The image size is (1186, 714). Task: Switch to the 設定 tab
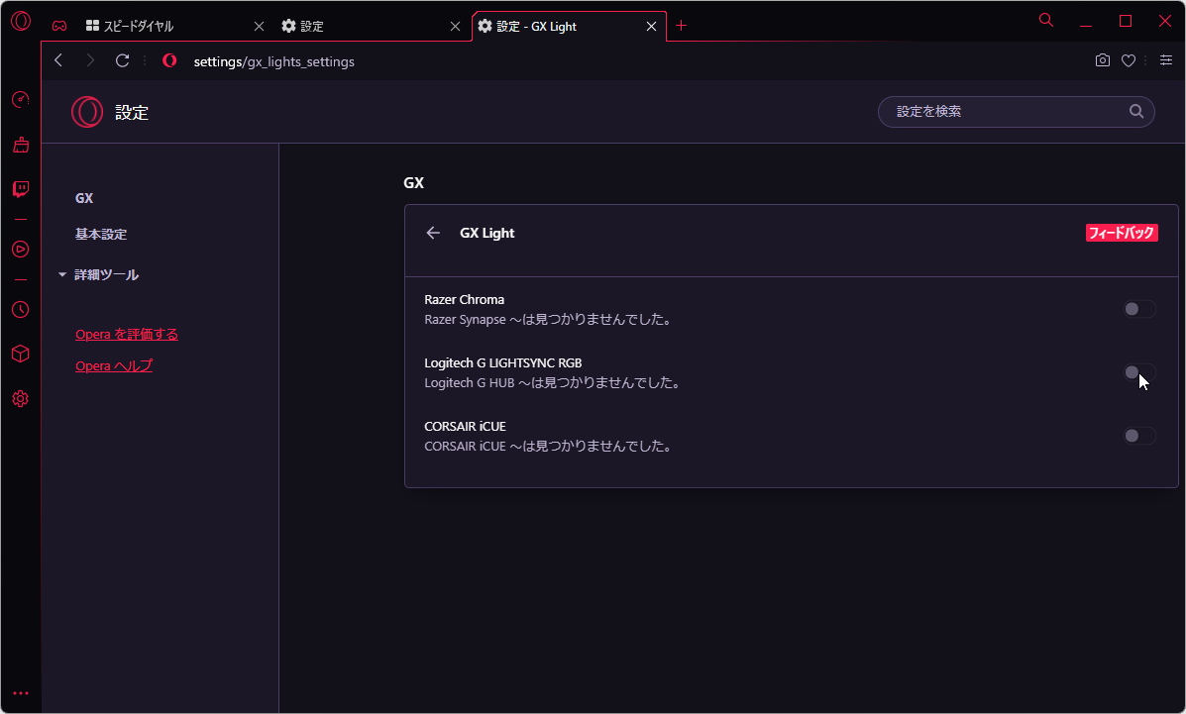coord(371,27)
